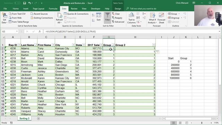Open Get Data menu button
The height and width of the screenshot is (125, 222).
click(x=5, y=18)
